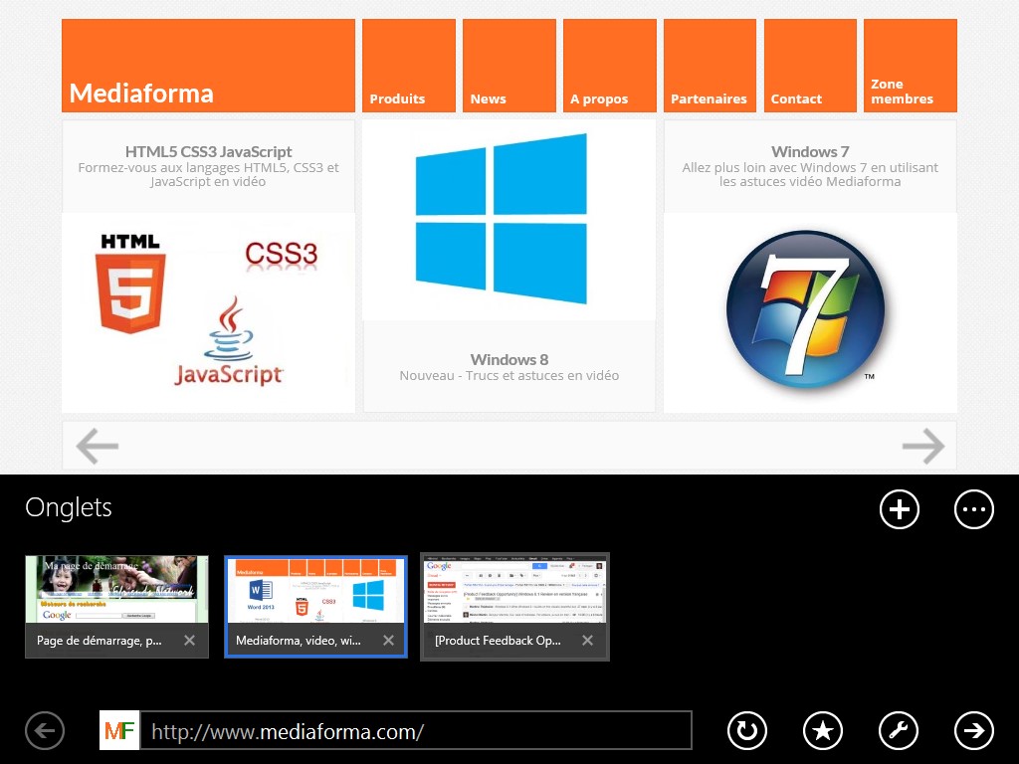
Task: Click the HTML5 shield logo
Action: (130, 285)
